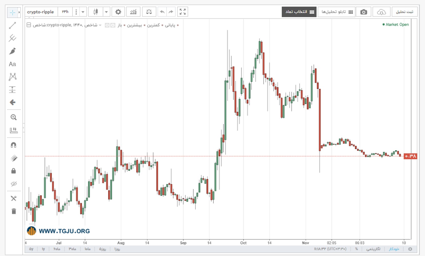Click the انتخاب نماد symbol selection button
Image resolution: width=425 pixels, height=256 pixels.
(x=299, y=12)
